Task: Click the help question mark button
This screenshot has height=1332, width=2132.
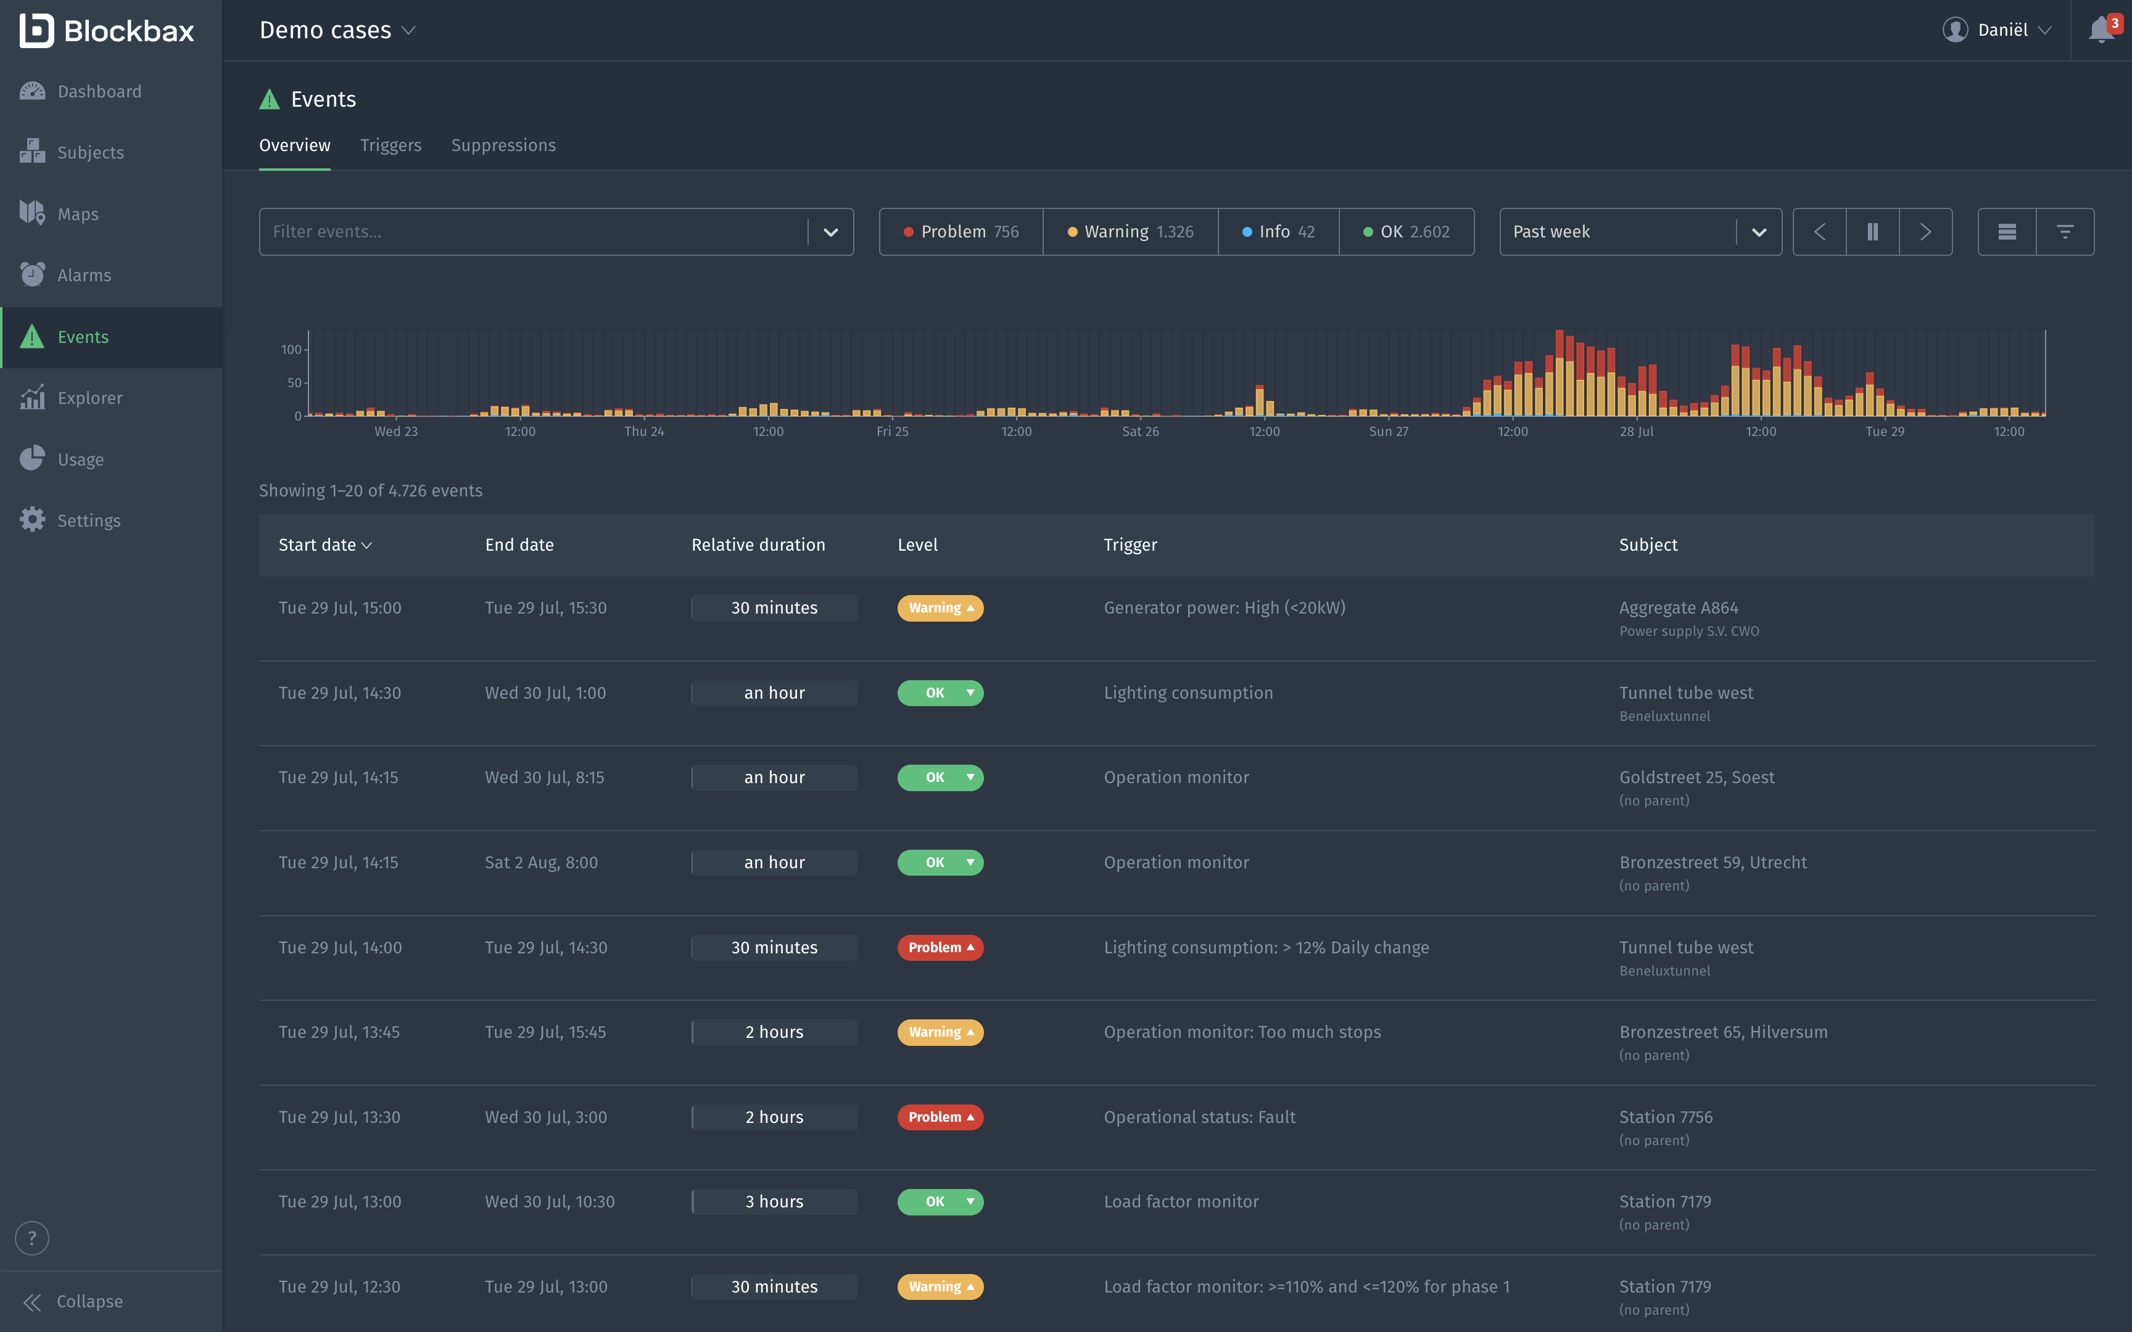Action: [x=31, y=1237]
